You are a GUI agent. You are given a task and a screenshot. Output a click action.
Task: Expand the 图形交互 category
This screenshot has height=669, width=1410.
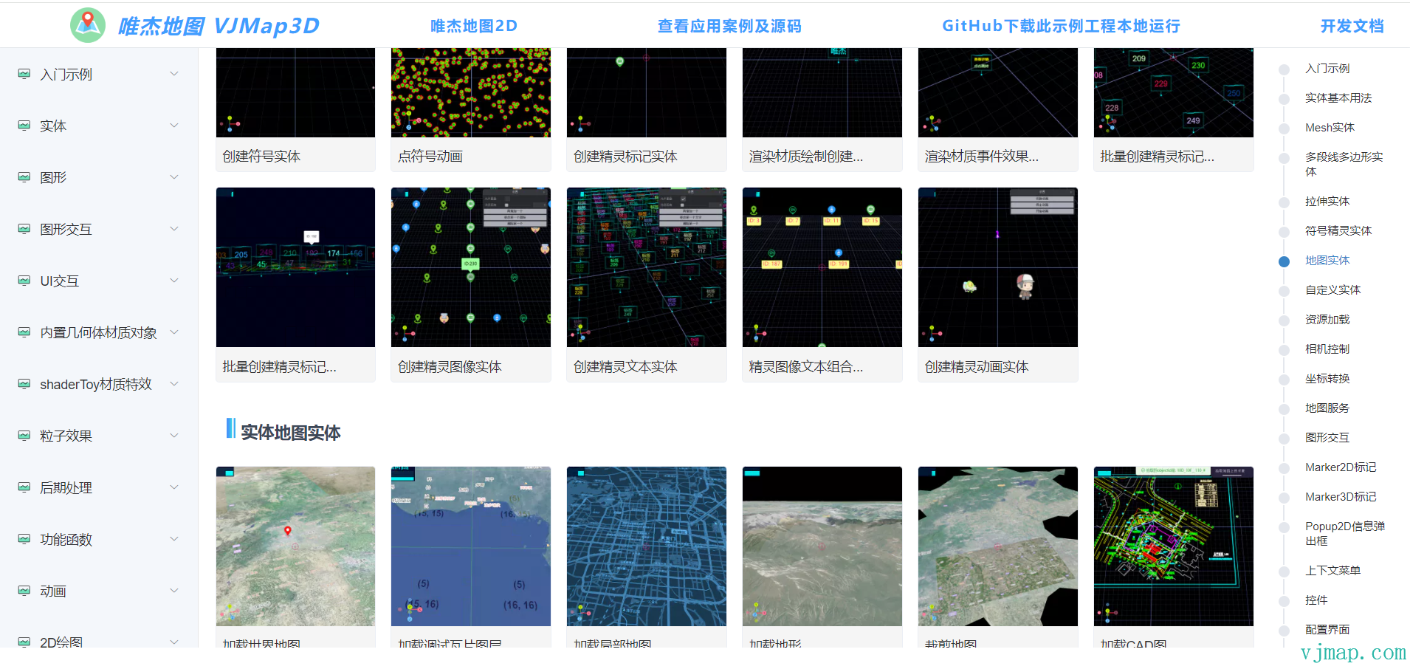click(174, 229)
